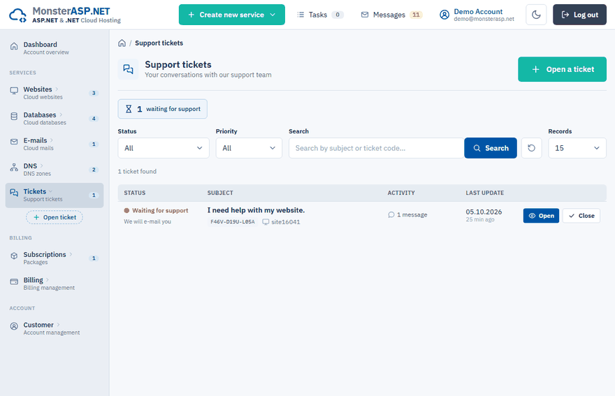Expand the Records per page dropdown

coord(577,148)
